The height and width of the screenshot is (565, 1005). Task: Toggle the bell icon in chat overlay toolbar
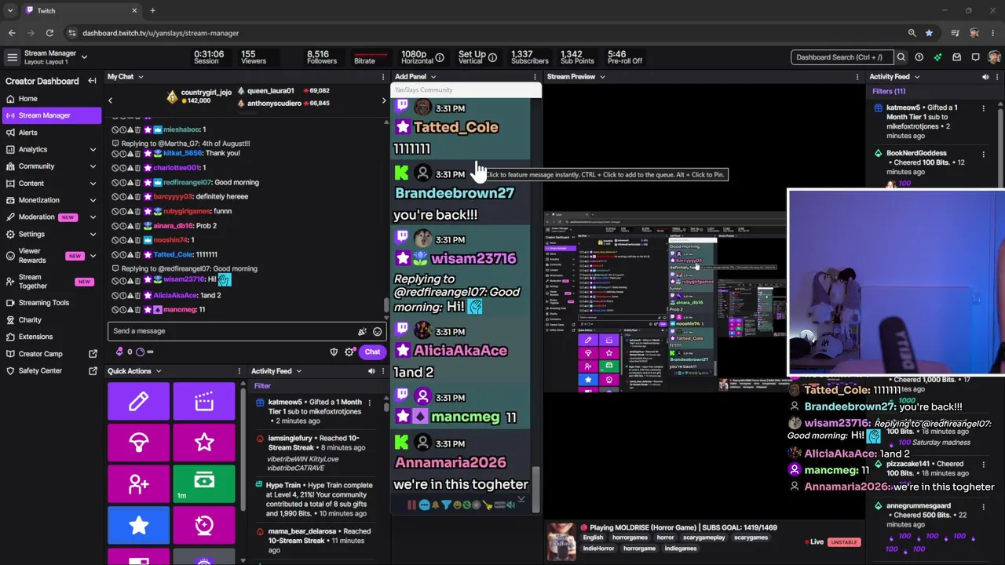point(436,505)
